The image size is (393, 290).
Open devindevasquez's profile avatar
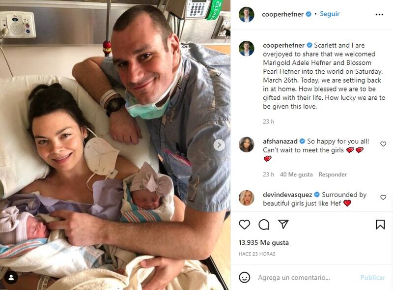[x=247, y=198]
